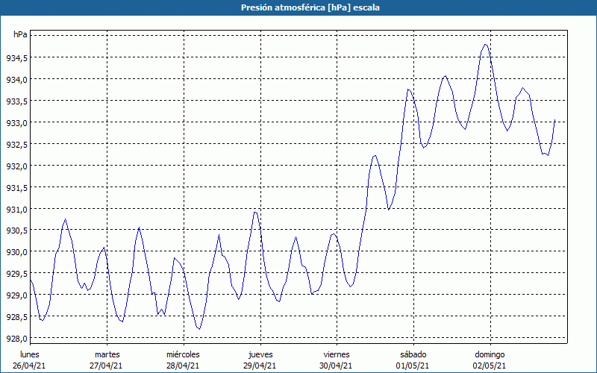Click the date 27/04/21

point(106,366)
